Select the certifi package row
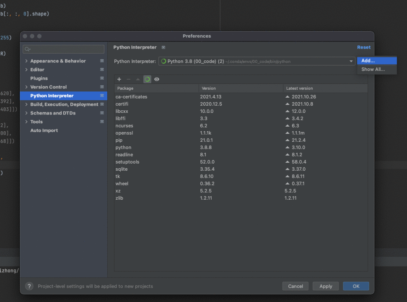This screenshot has width=407, height=302. (241, 104)
